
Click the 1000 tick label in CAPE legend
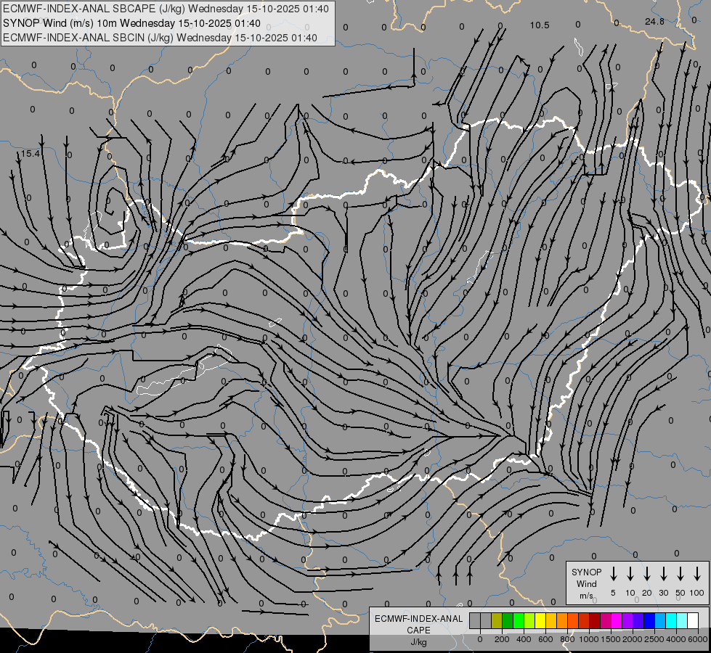[589, 639]
